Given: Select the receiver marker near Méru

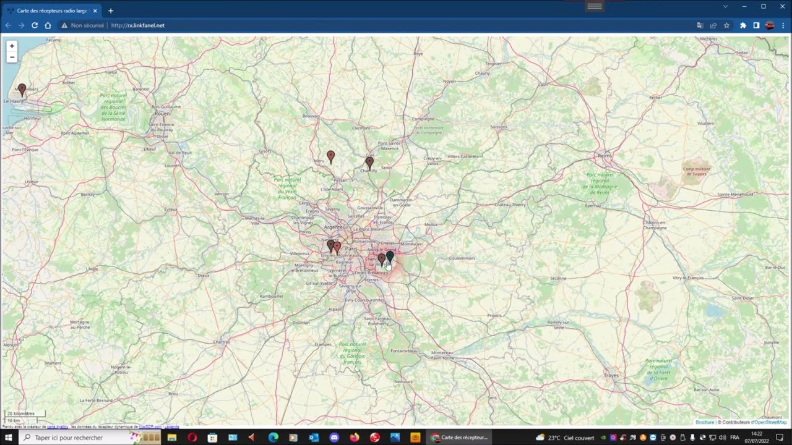Looking at the screenshot, I should point(330,156).
